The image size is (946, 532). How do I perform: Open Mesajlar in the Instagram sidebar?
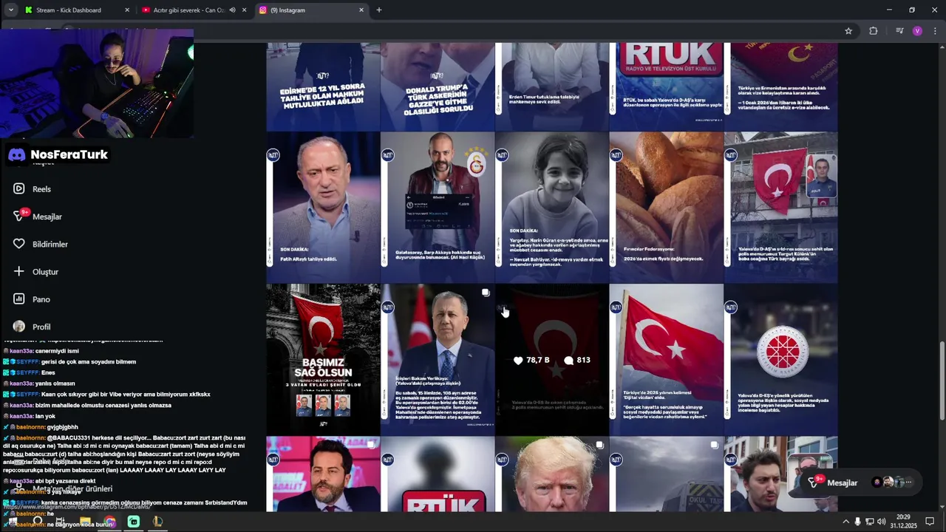(37, 216)
